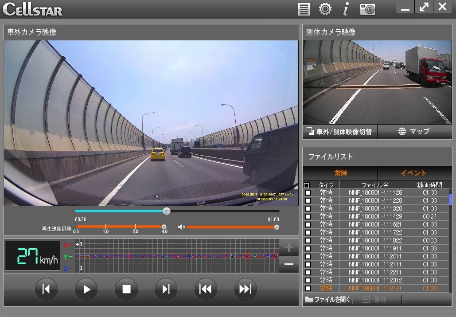Viewport: 456px width, 317px height.
Task: Mute audio with speaker icon
Action: click(x=181, y=227)
